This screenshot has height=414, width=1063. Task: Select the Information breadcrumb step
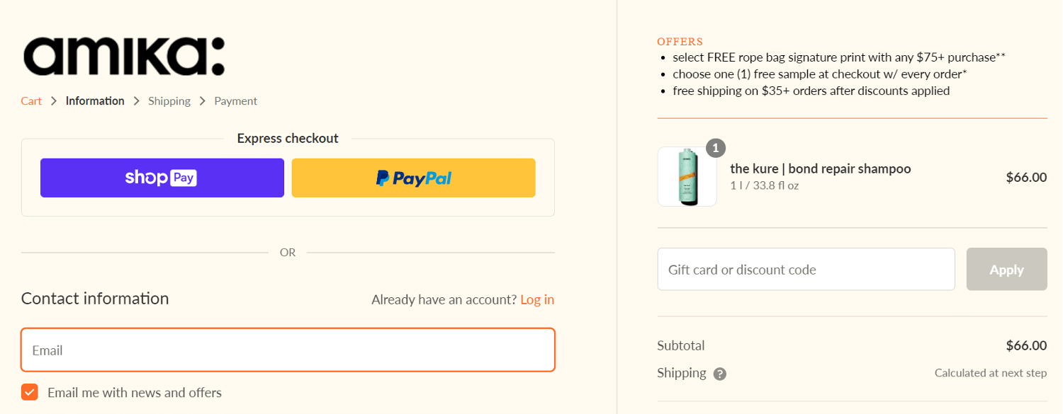point(94,100)
